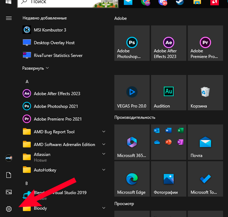Click the Производительность group title
Viewport: 228px width, 217px height.
[135, 117]
